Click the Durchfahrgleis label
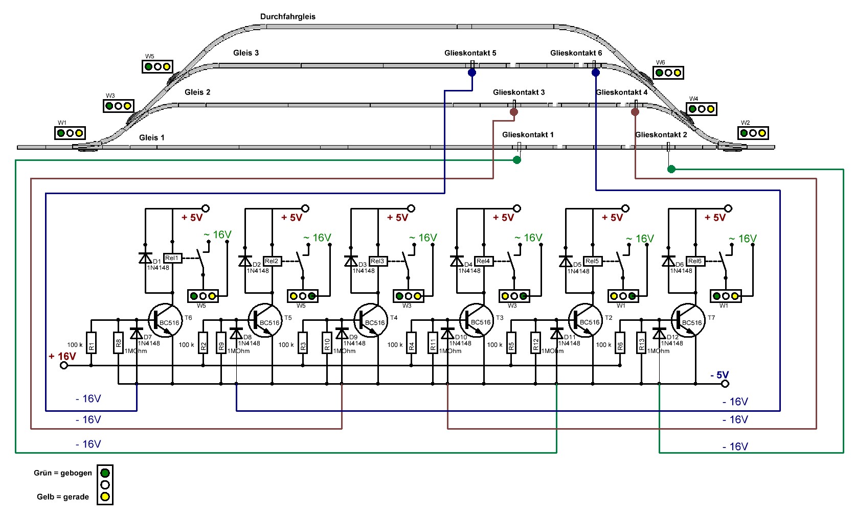The image size is (855, 516). coord(287,17)
